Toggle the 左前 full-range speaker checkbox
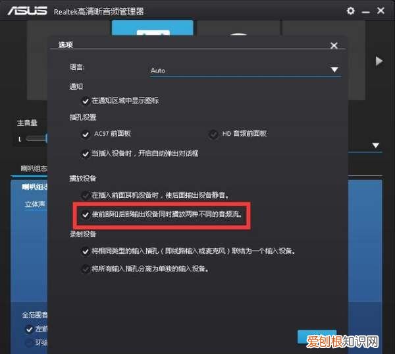 [x=29, y=329]
